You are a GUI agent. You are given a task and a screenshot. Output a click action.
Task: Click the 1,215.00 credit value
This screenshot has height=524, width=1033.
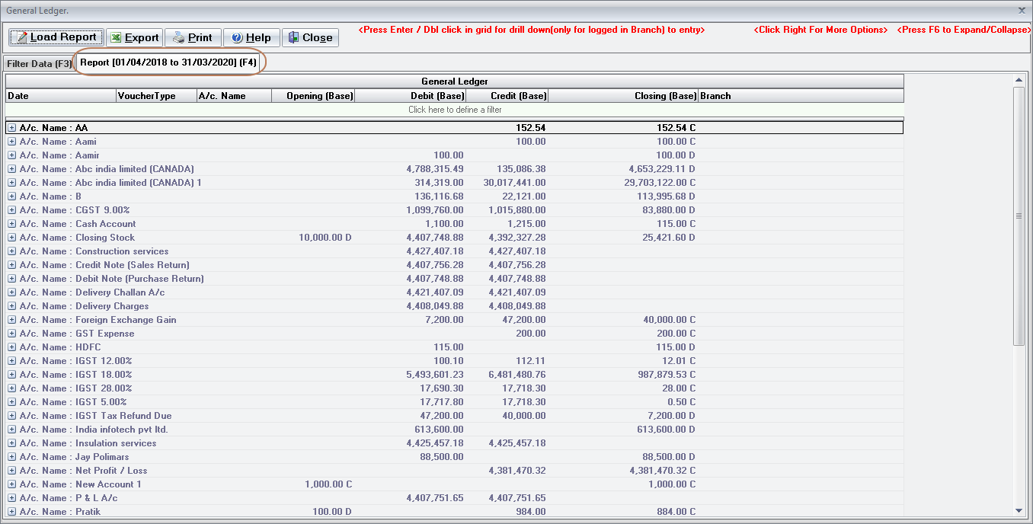(x=527, y=224)
